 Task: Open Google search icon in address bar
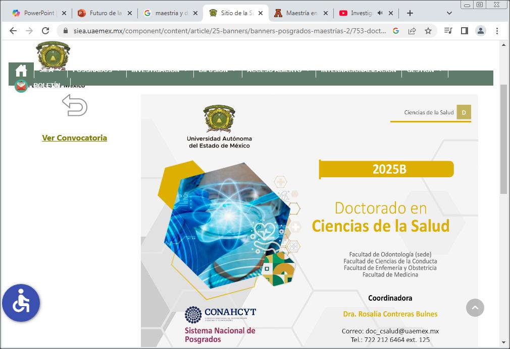tap(396, 31)
